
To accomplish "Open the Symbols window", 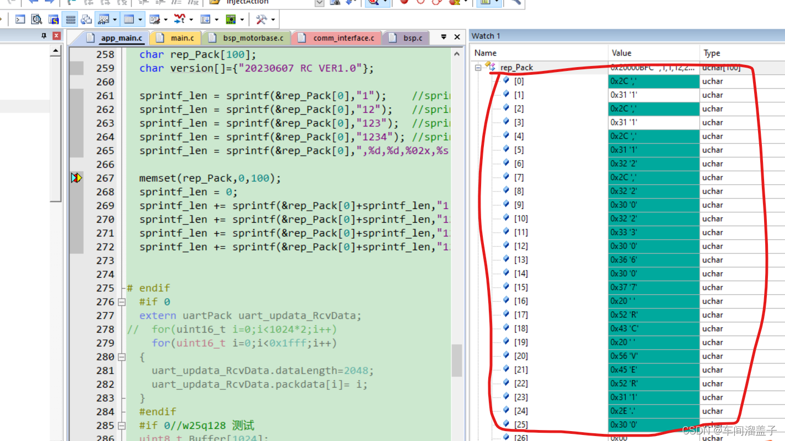I will click(53, 19).
